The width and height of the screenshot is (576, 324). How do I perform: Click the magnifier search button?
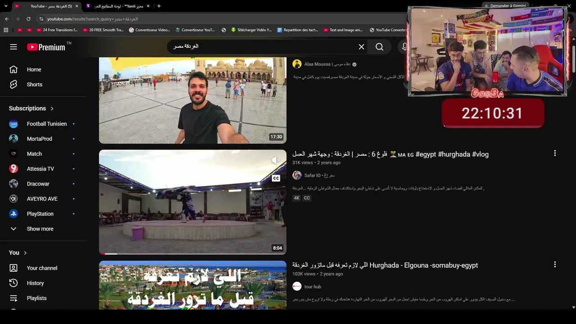click(379, 47)
